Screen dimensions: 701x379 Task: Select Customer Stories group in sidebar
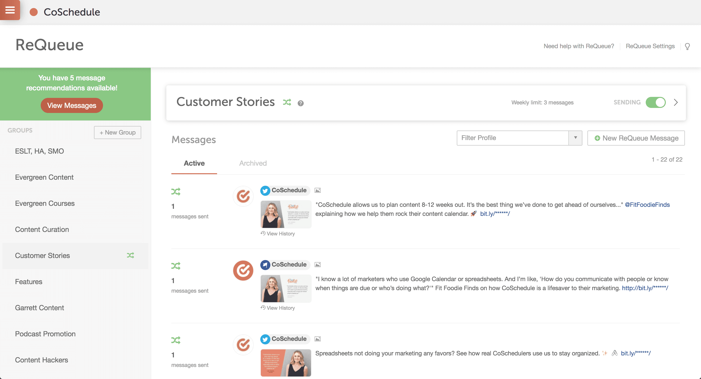pyautogui.click(x=75, y=256)
